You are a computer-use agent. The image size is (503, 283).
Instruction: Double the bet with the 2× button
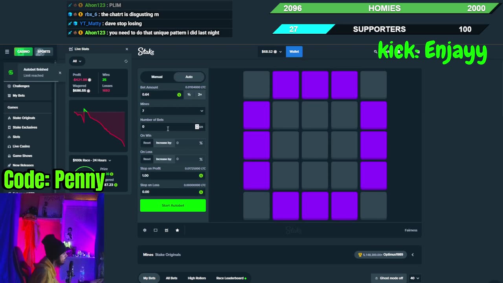(200, 95)
